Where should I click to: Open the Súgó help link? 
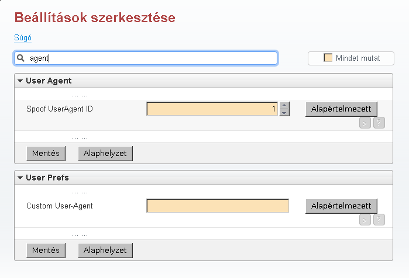(x=22, y=38)
